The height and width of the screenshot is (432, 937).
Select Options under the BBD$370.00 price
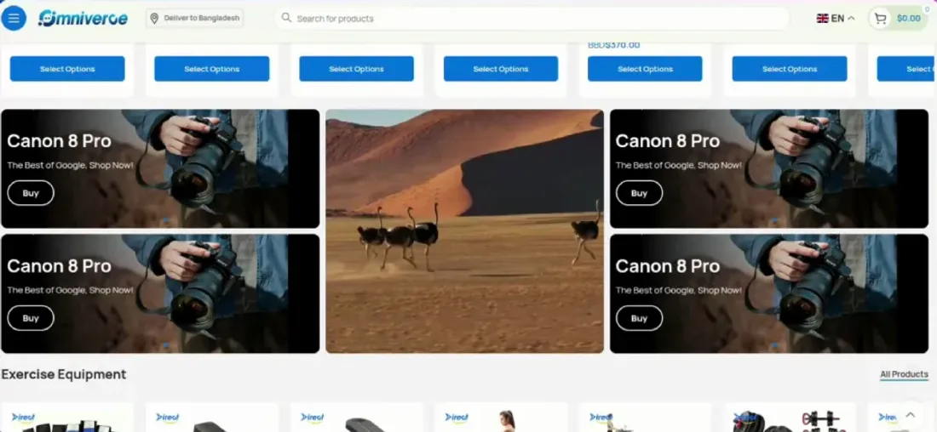645,69
